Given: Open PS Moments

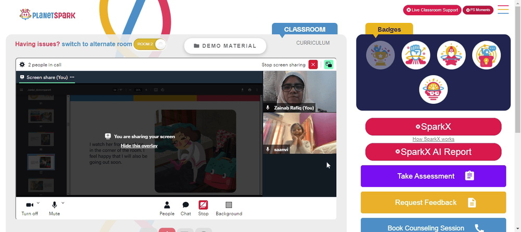Looking at the screenshot, I should 478,10.
